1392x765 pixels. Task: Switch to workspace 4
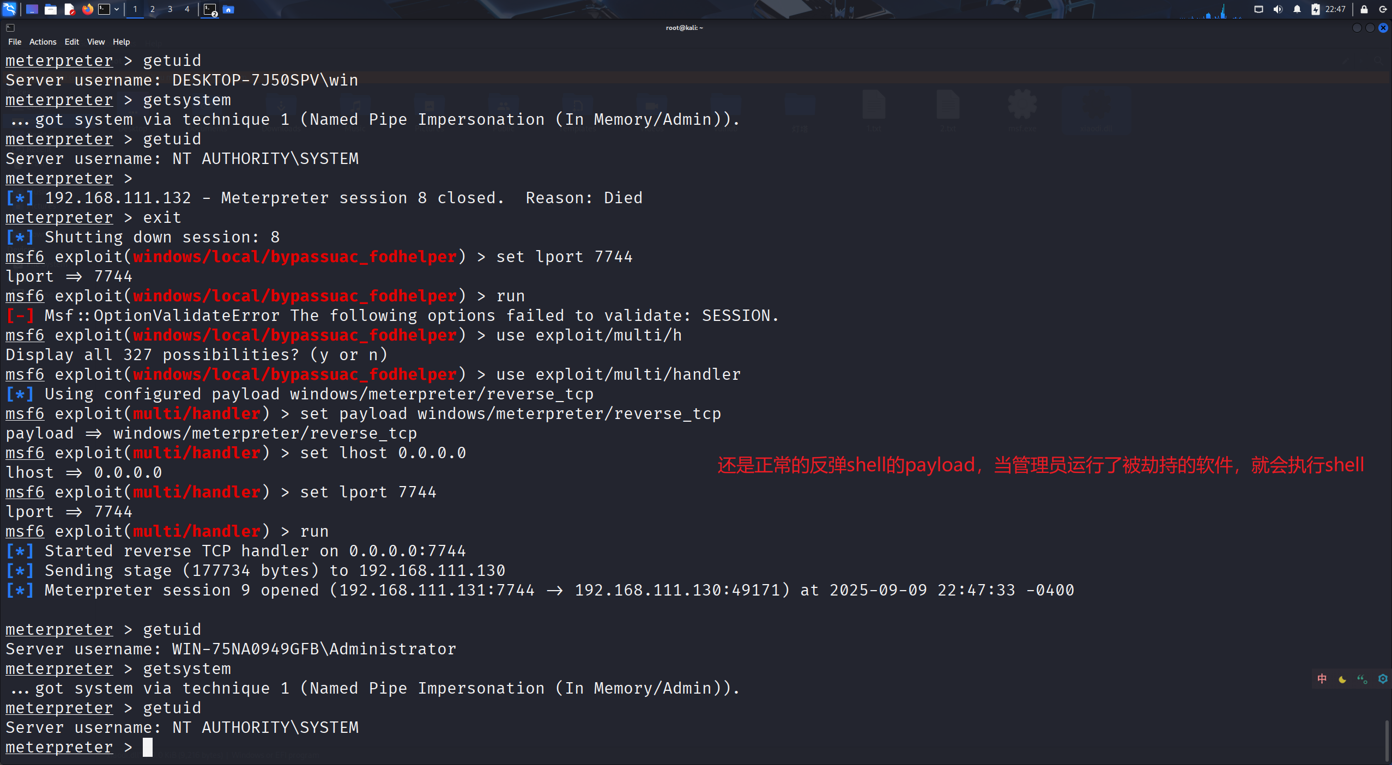pyautogui.click(x=187, y=9)
